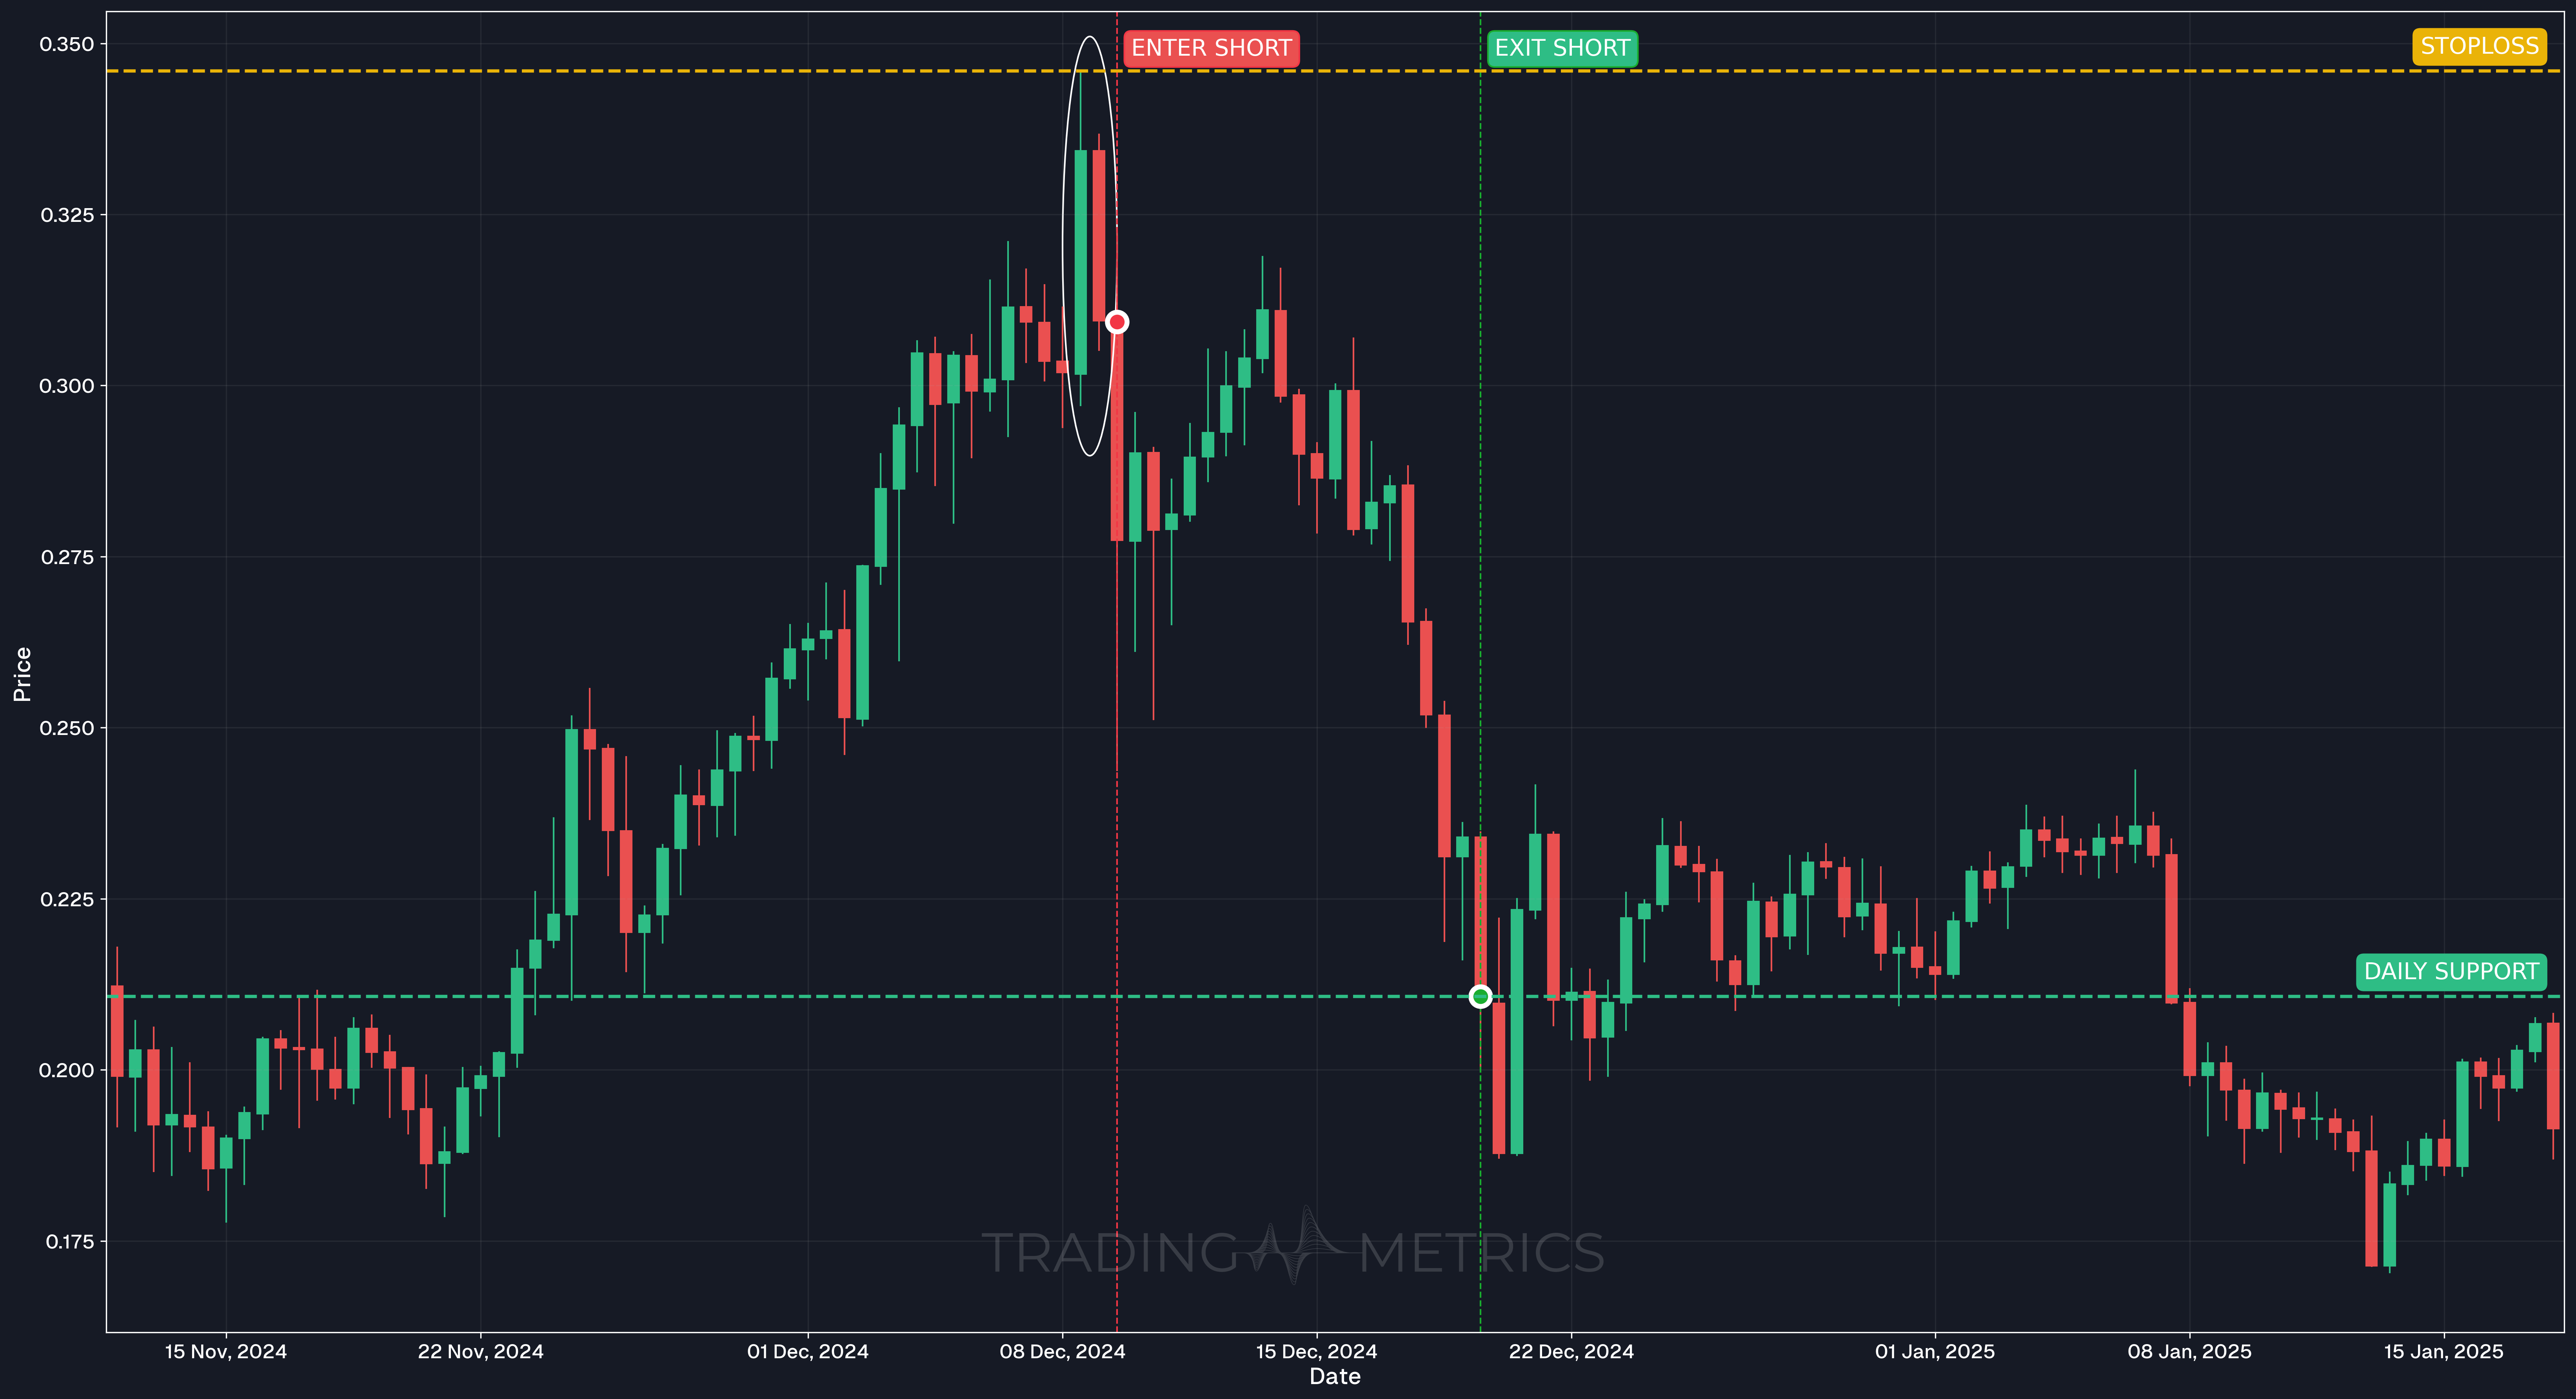
Task: Click the 08 Jan, 2025 date label
Action: [2190, 1351]
